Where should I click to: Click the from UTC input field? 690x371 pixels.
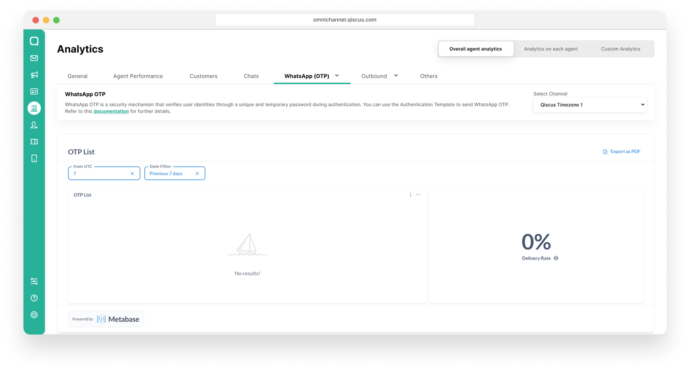coord(104,173)
